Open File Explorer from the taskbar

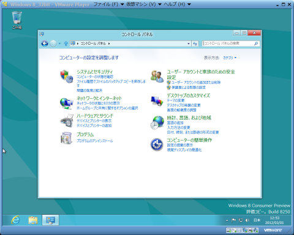33,220
